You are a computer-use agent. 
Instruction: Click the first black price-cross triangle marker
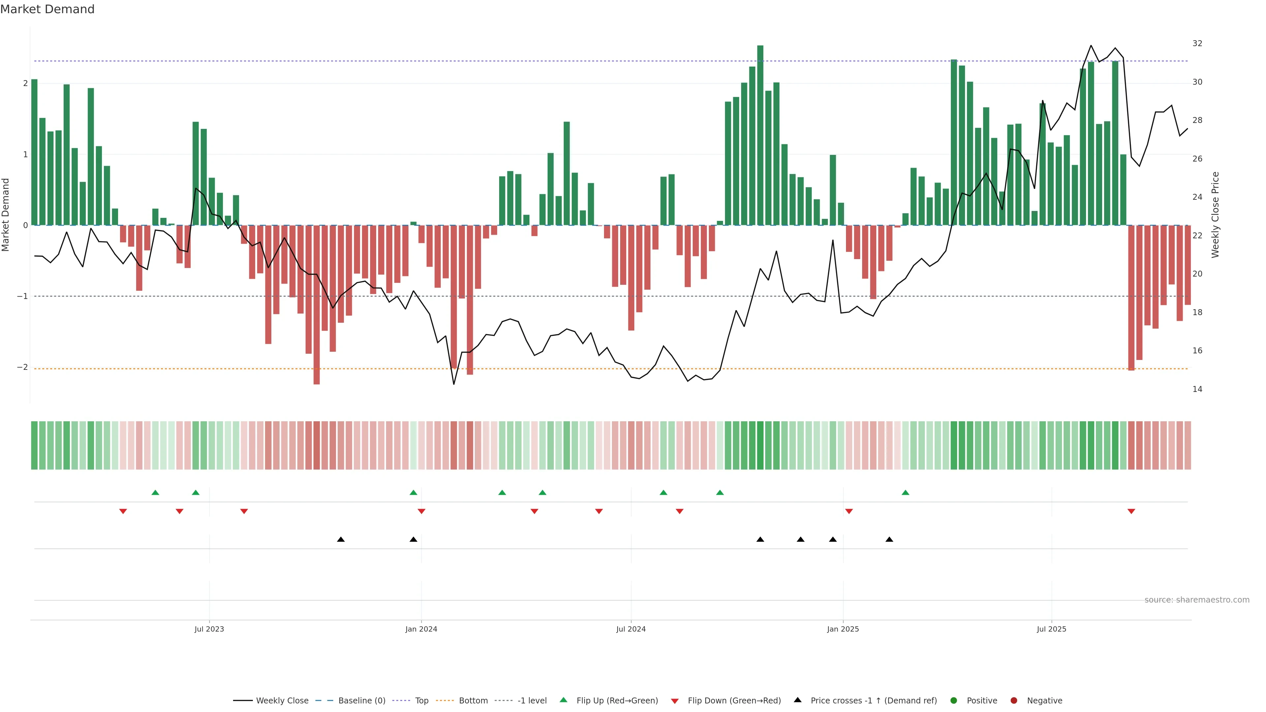[x=341, y=540]
